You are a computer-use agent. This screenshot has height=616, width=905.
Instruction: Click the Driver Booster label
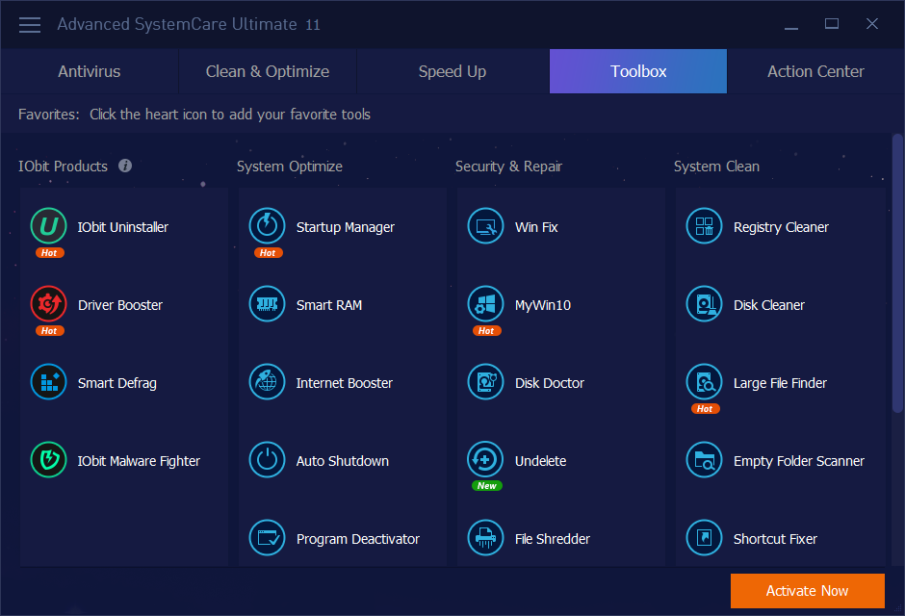(120, 305)
